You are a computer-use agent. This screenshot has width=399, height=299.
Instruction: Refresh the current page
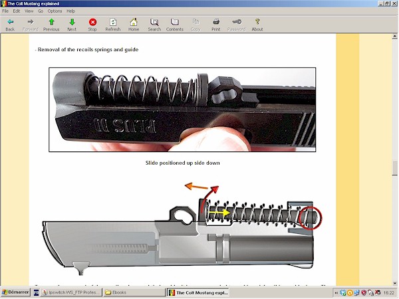coord(113,25)
